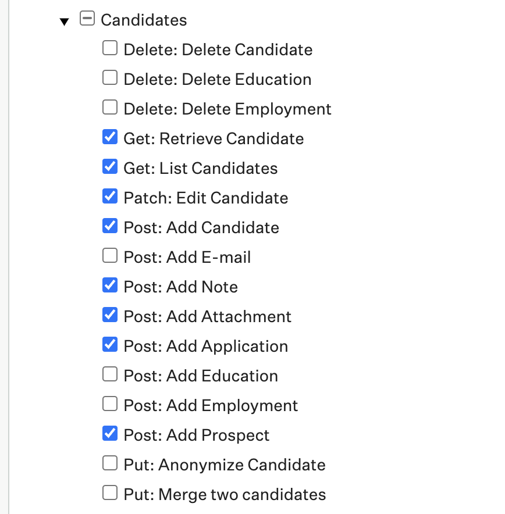The height and width of the screenshot is (514, 505).
Task: Collapse the Candidates tree section
Action: tap(65, 22)
